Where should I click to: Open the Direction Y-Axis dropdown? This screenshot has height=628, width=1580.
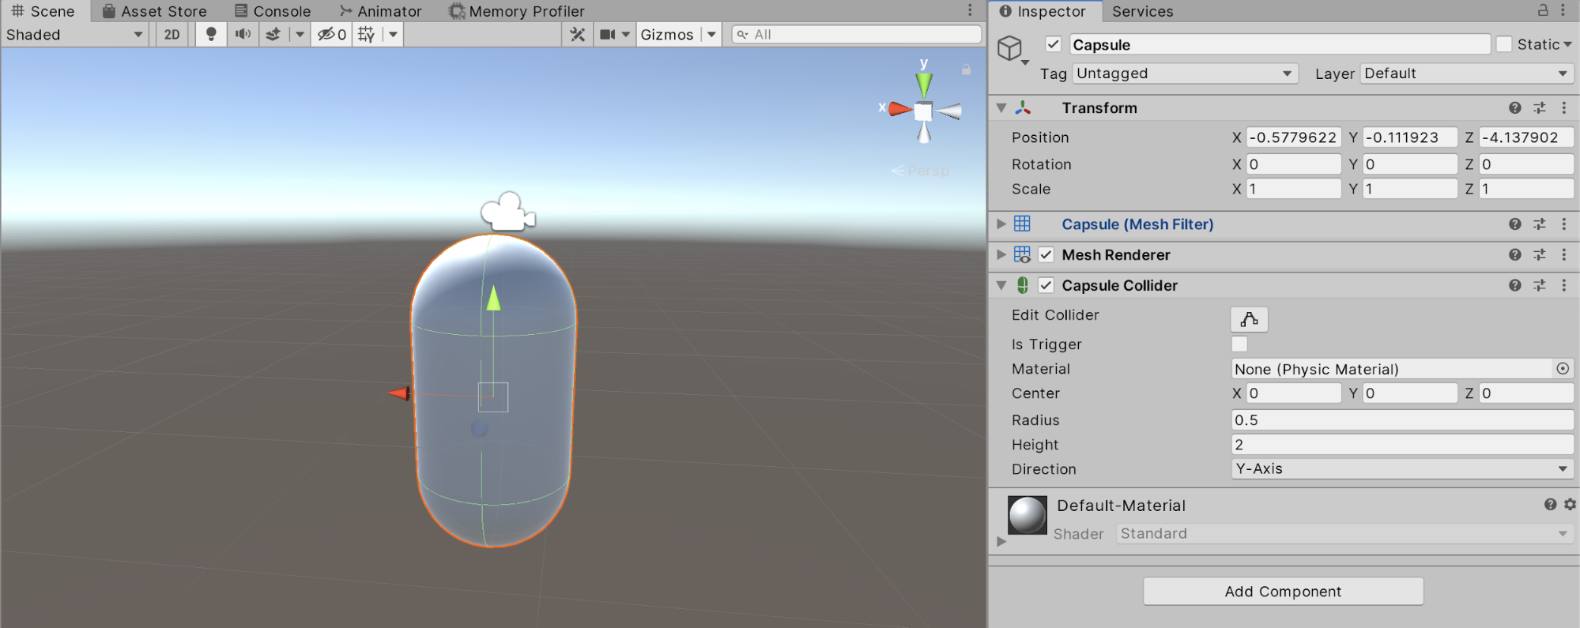click(x=1401, y=469)
